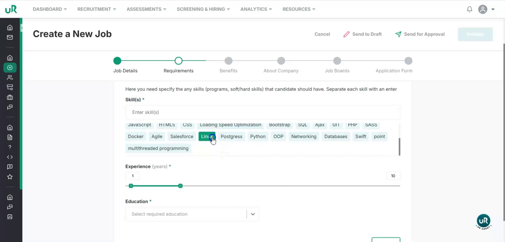Click the Cancel link
The width and height of the screenshot is (505, 242).
(322, 34)
